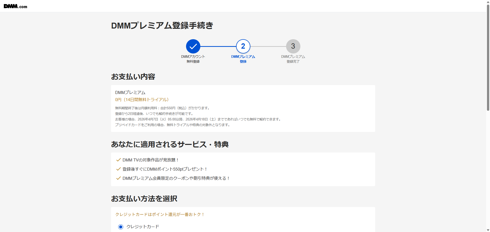Click the クレジットカード payment label

(143, 227)
